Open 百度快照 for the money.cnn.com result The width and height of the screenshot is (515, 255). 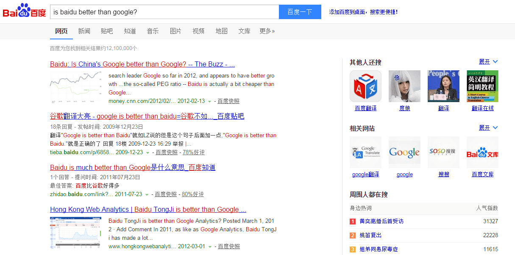point(228,101)
